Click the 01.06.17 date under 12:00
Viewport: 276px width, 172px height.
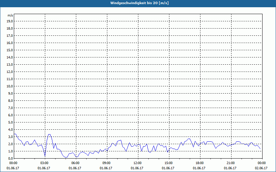(137, 168)
